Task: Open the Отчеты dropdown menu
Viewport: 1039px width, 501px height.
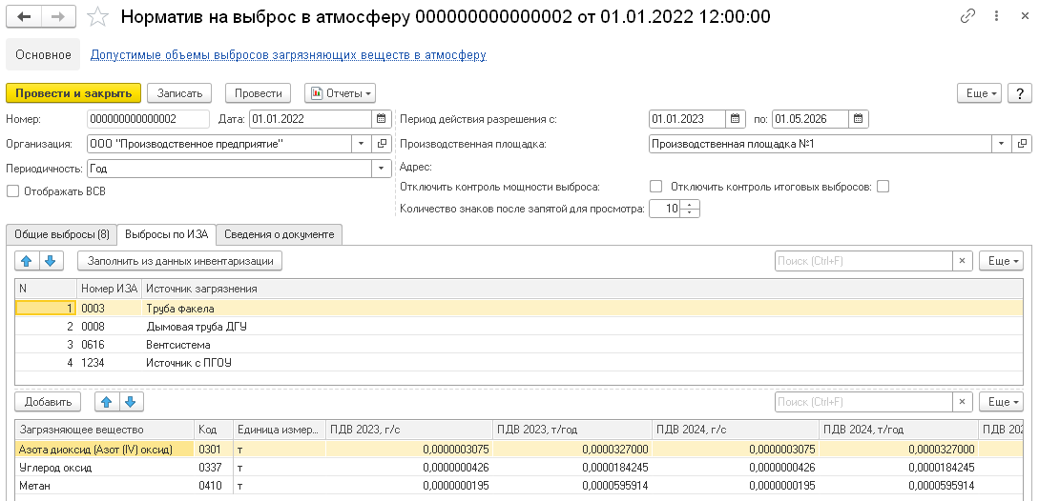Action: [340, 93]
